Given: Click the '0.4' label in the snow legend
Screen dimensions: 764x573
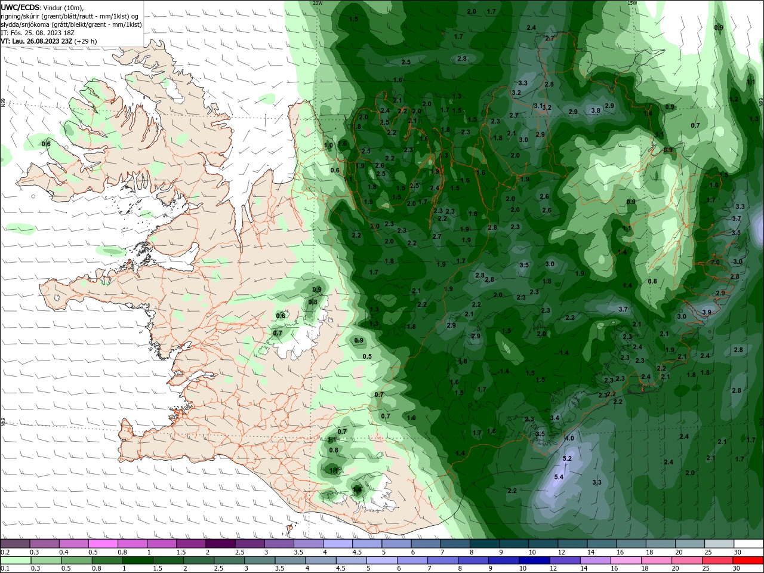Looking at the screenshot, I should (x=63, y=552).
